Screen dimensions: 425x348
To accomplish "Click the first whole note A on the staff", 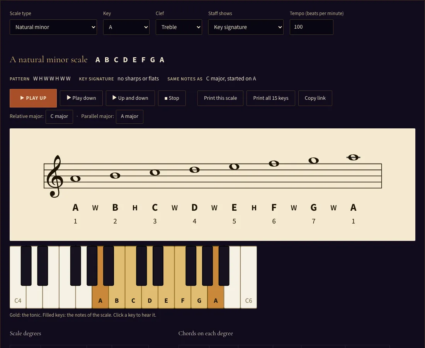I will point(75,179).
